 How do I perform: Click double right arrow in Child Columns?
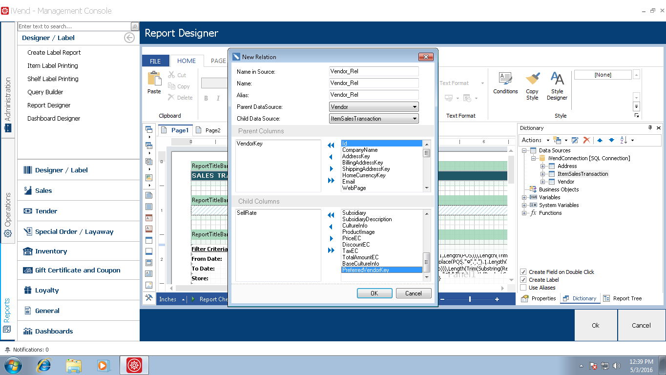(331, 250)
